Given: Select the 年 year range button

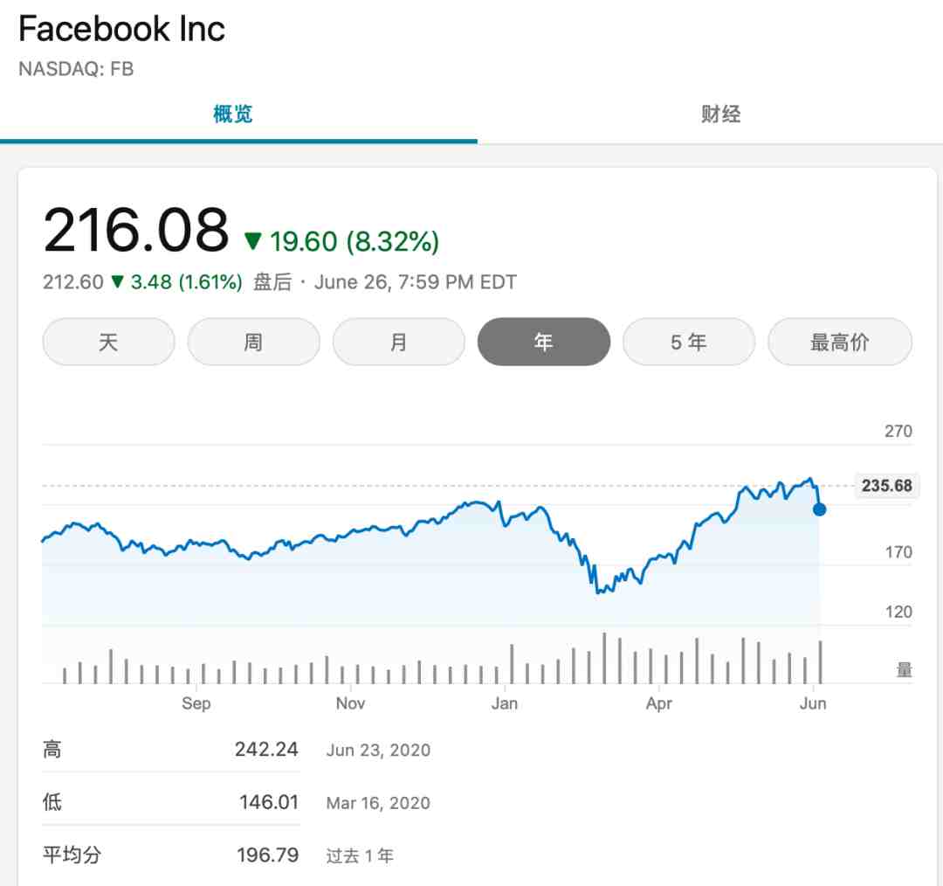Looking at the screenshot, I should point(544,342).
